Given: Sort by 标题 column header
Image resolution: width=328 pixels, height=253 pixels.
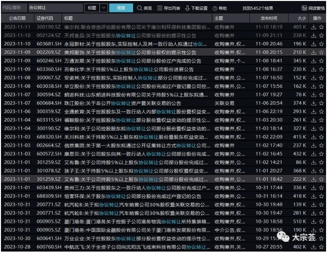Looking at the screenshot, I should 137,18.
